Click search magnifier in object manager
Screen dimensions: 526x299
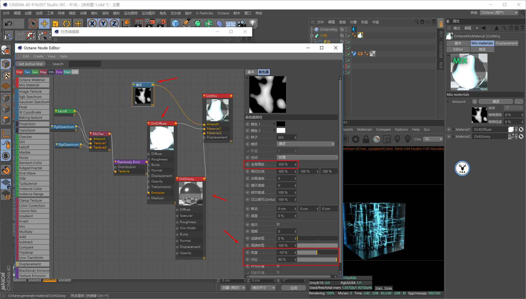[x=417, y=22]
